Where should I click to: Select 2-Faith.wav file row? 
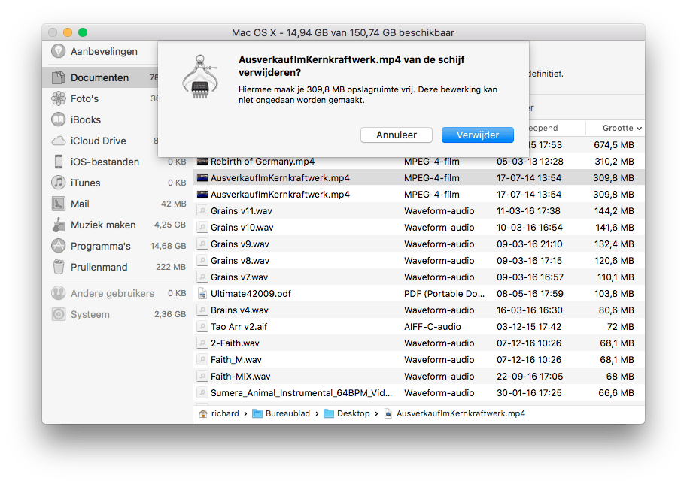pyautogui.click(x=419, y=343)
